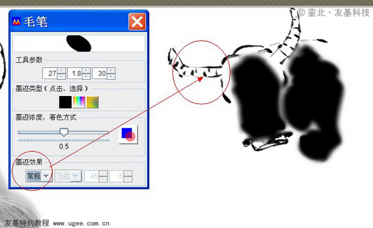Decrease the 1.8 parameter stepper

point(87,76)
